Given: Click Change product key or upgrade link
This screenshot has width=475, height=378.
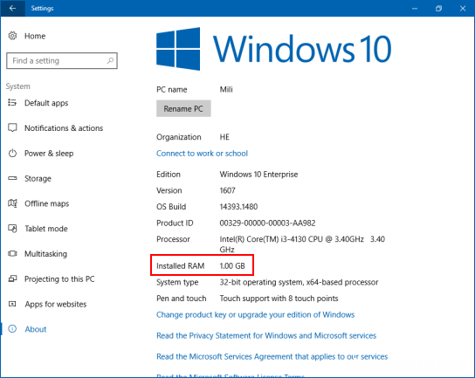Looking at the screenshot, I should 255,314.
